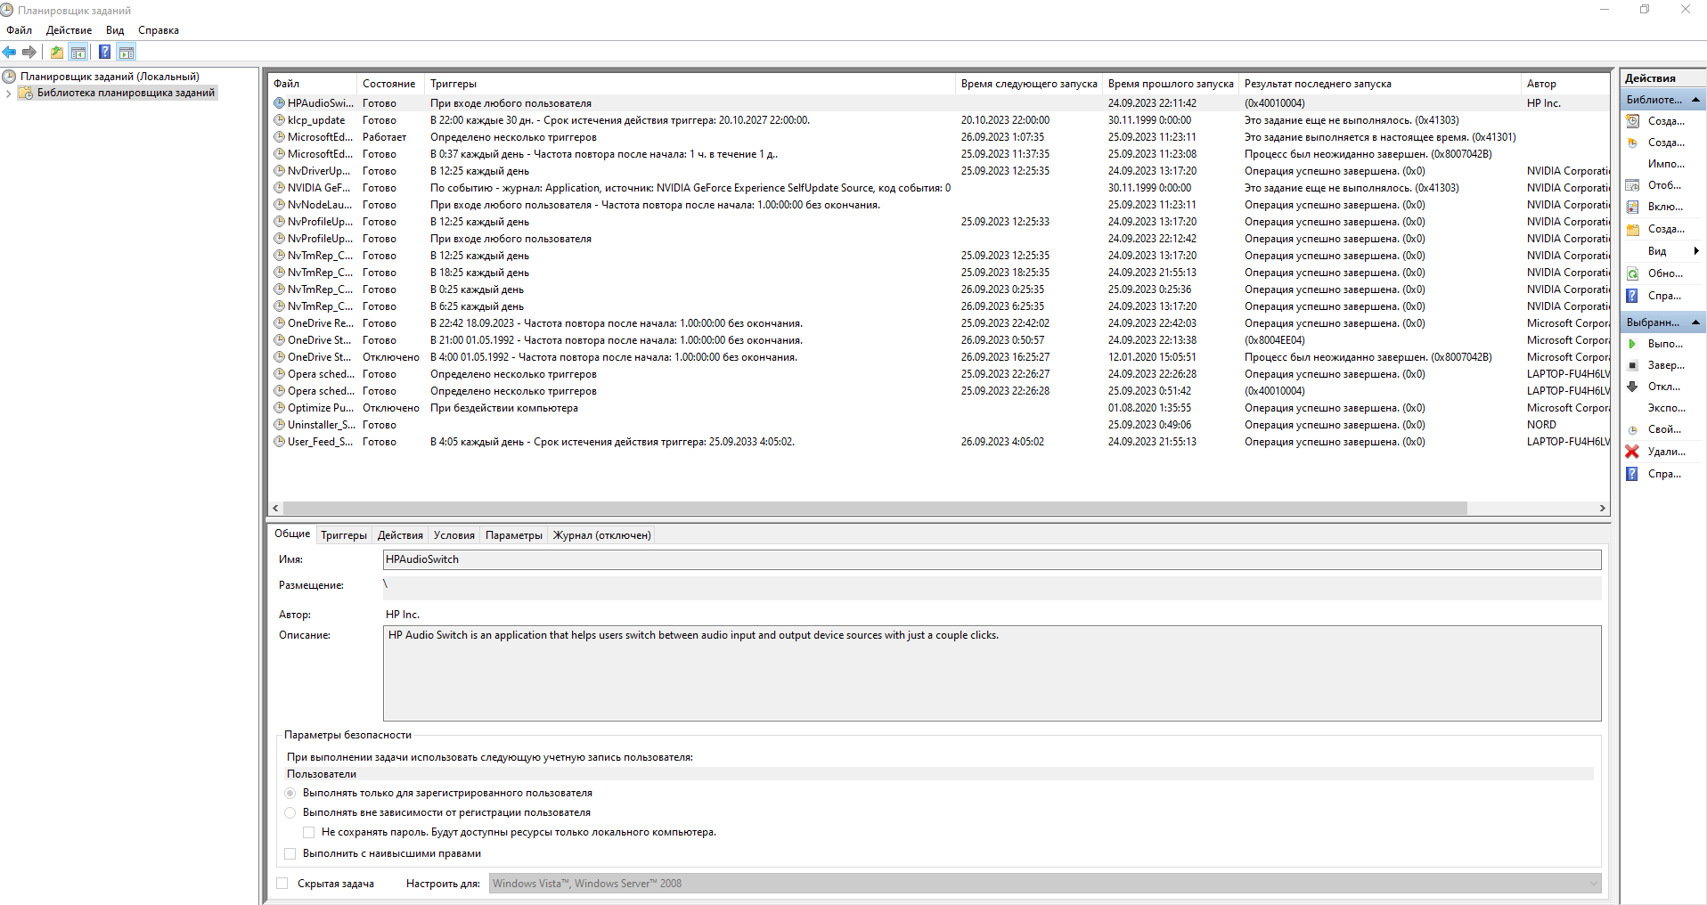Expand the Библиотека планировщика заданий tree node
1707x905 pixels.
pyautogui.click(x=9, y=94)
